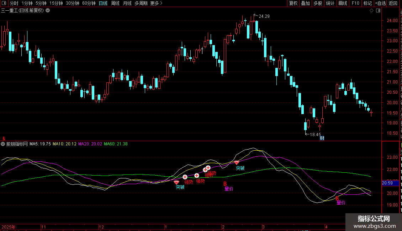
Task: Click the 叠加 overlay button
Action: (305, 3)
